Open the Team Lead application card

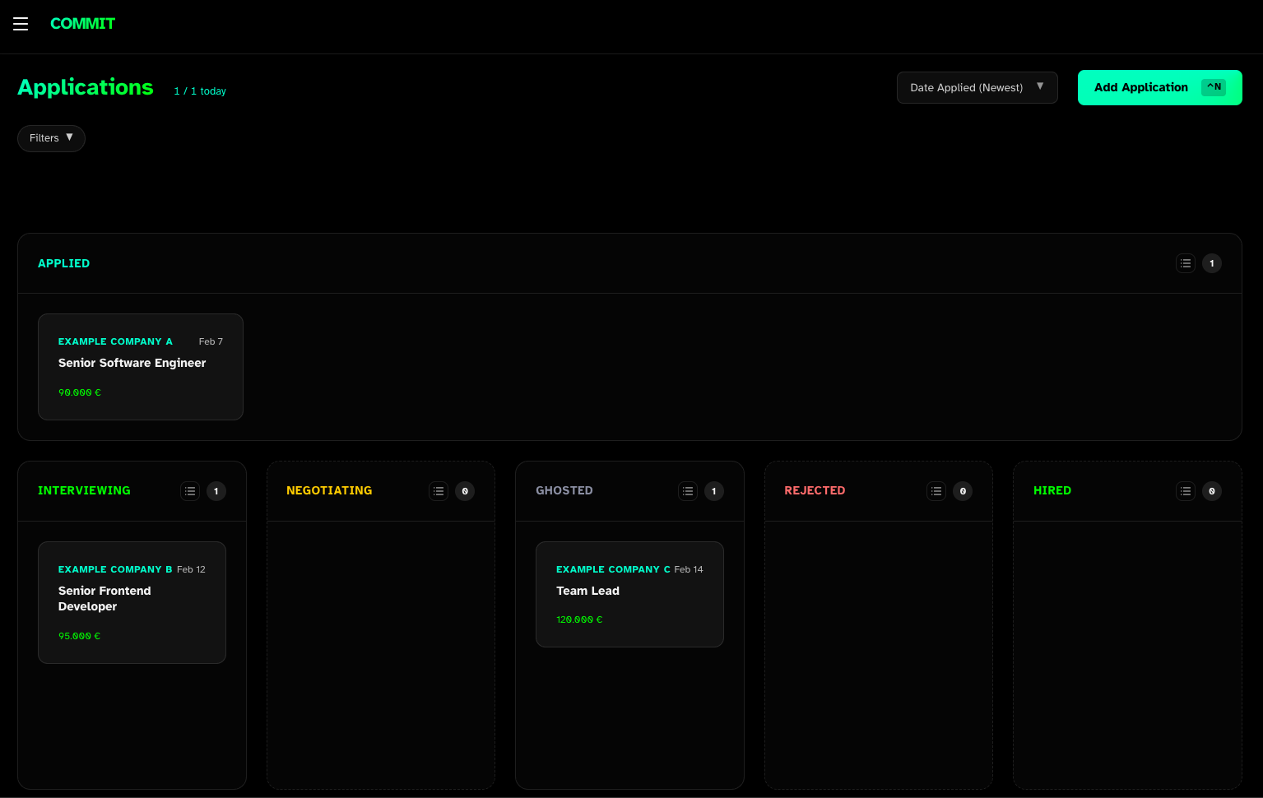point(629,594)
